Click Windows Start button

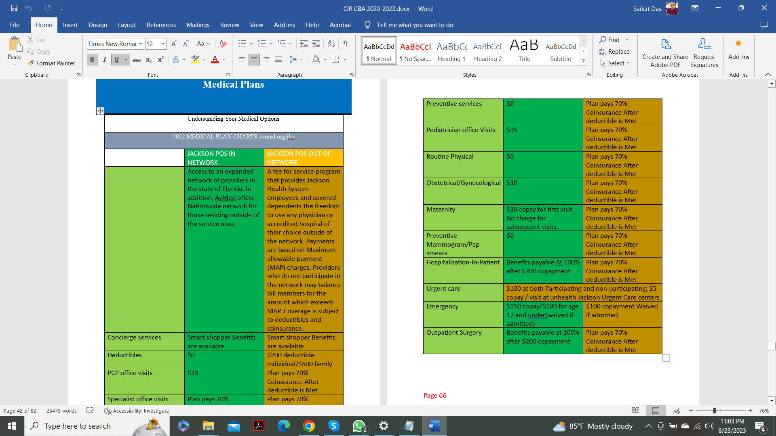point(12,426)
